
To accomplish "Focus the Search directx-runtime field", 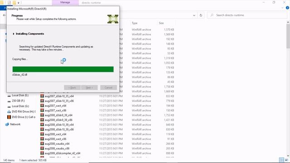I will tap(247, 15).
